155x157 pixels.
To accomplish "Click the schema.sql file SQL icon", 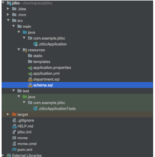I will (30, 85).
